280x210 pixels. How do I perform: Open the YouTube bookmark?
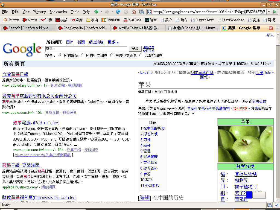(x=132, y=20)
